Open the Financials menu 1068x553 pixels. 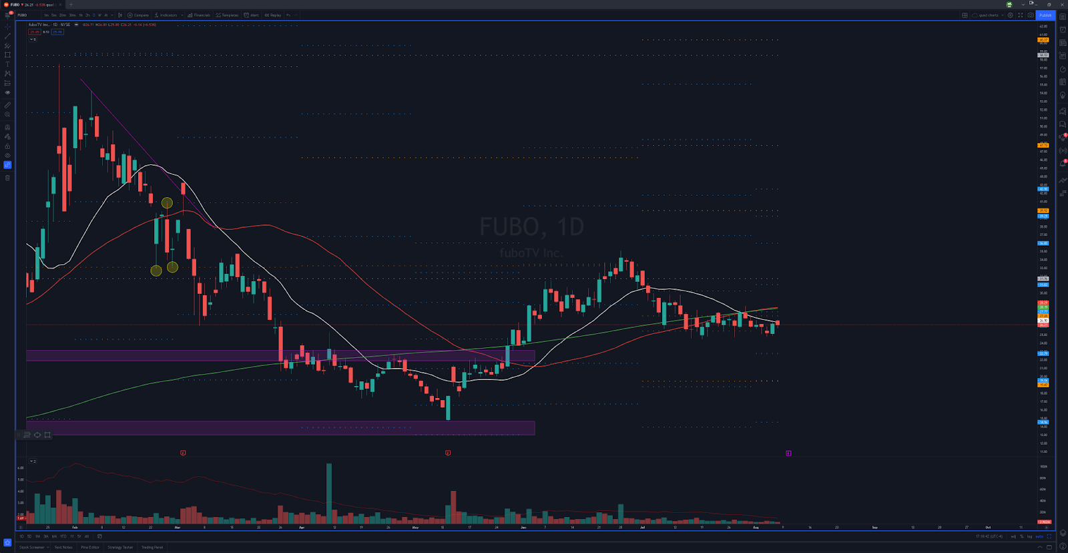199,15
